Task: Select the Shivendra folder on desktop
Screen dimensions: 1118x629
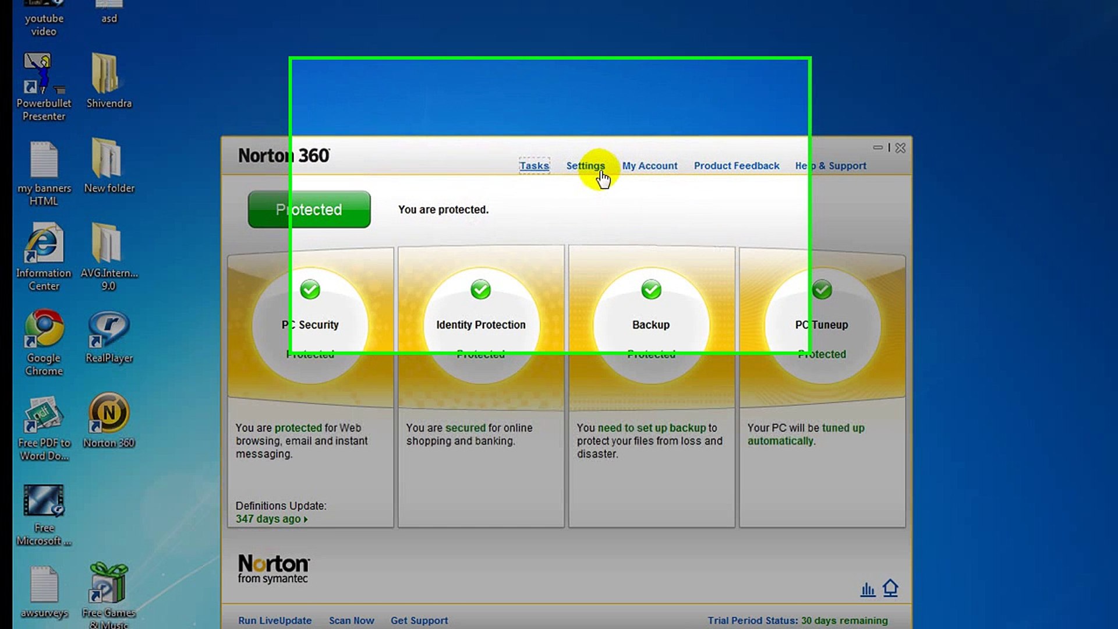Action: tap(109, 80)
